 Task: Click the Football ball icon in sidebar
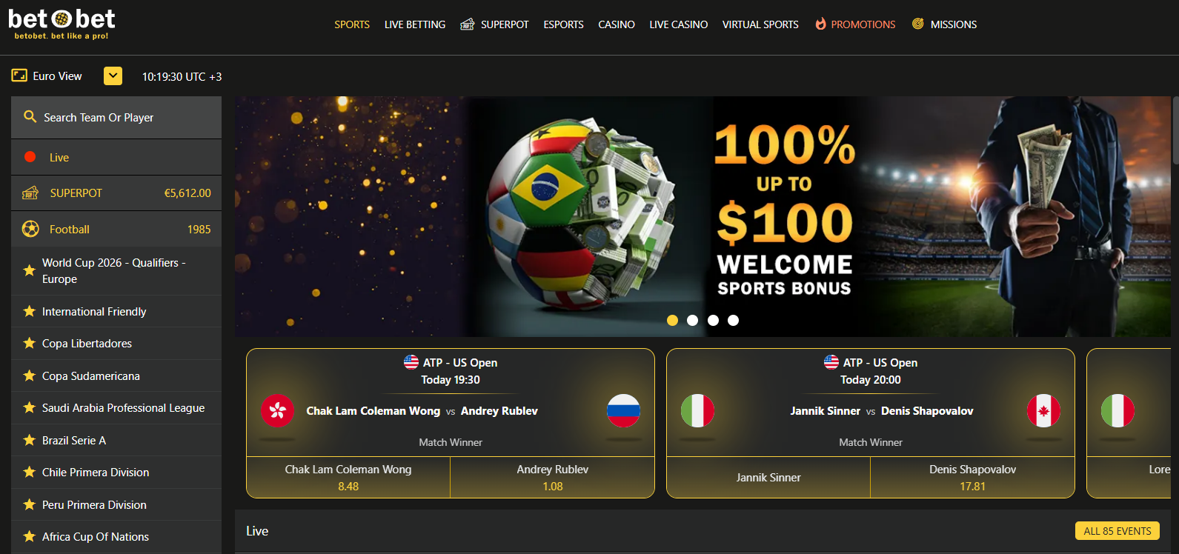(x=30, y=229)
